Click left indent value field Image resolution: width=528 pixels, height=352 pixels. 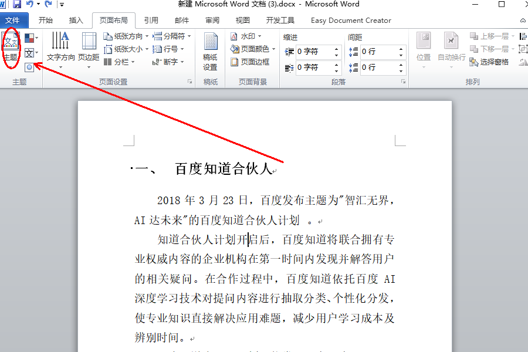(x=314, y=52)
